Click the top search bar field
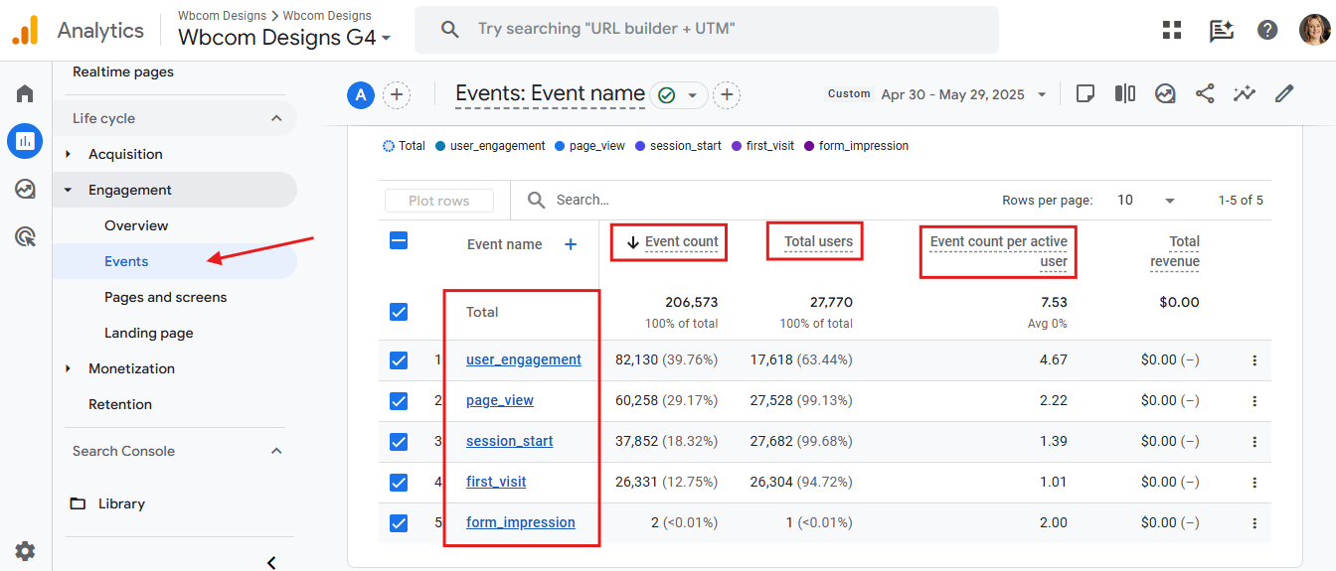This screenshot has height=571, width=1336. coord(707,30)
